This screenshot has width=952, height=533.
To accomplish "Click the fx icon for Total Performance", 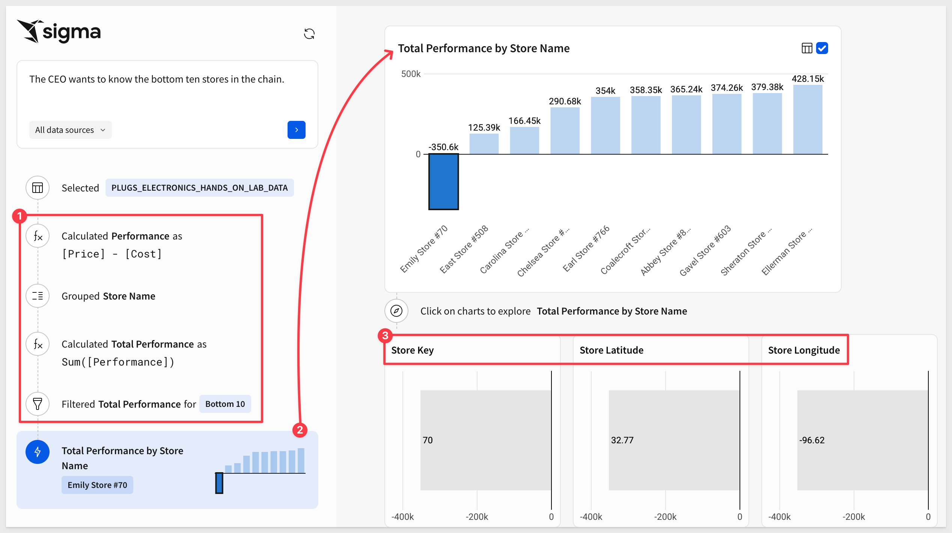I will [38, 344].
